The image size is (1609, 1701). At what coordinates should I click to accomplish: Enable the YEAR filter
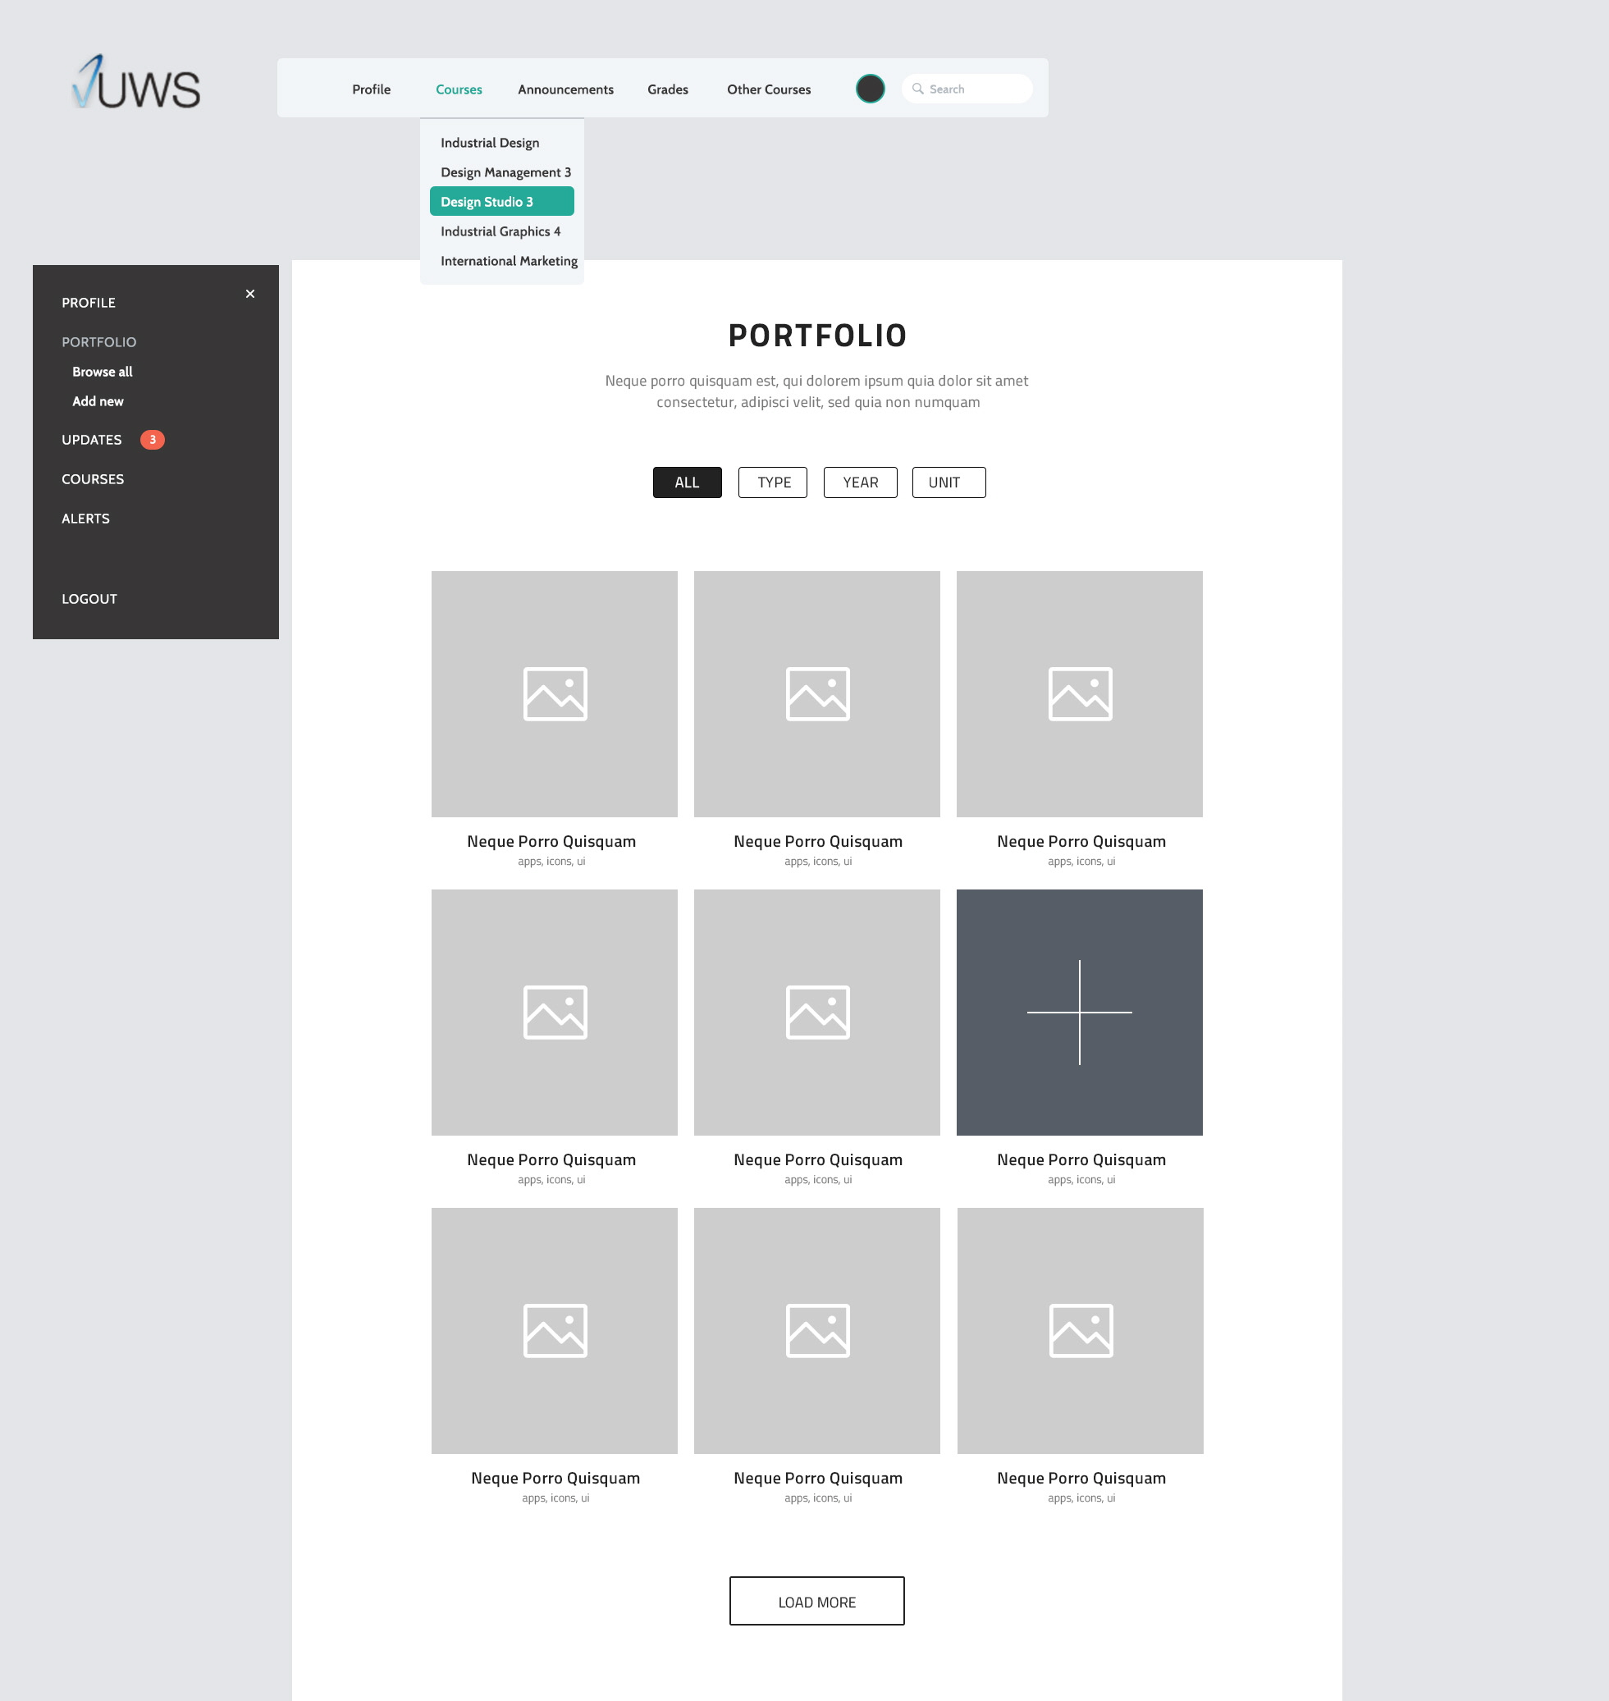[x=860, y=482]
